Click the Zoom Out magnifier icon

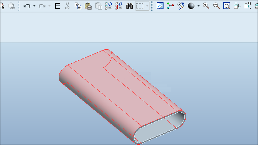click(216, 6)
